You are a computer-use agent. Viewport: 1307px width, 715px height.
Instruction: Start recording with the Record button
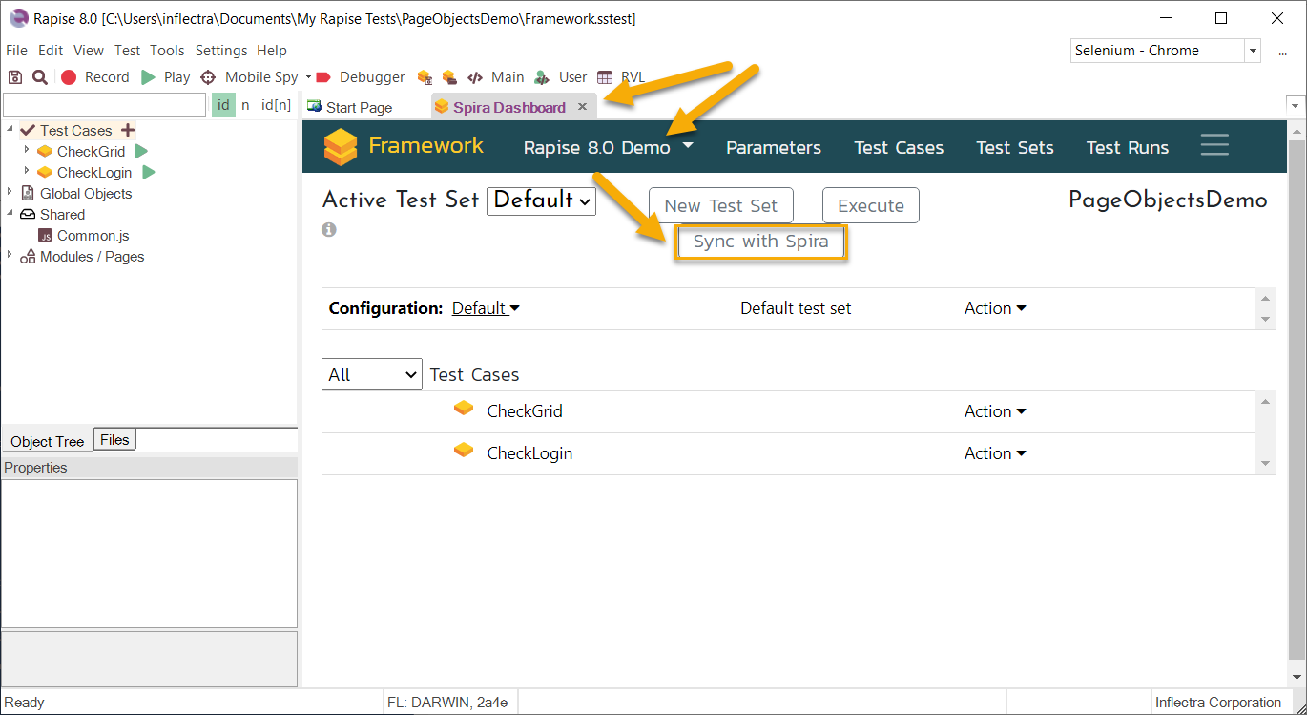tap(95, 77)
